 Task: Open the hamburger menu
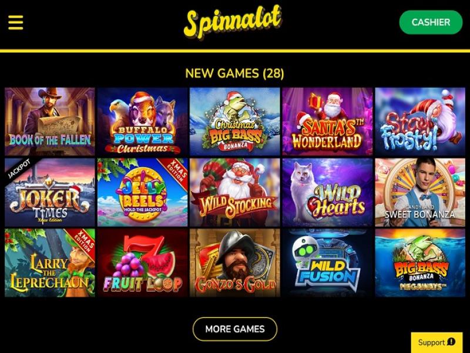coord(16,22)
